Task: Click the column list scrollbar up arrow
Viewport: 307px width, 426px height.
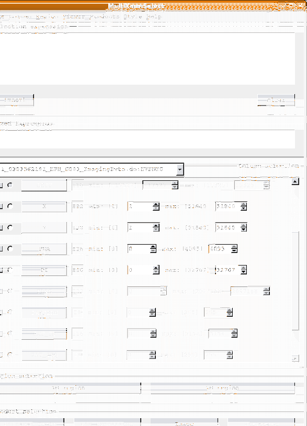Action: [295, 181]
